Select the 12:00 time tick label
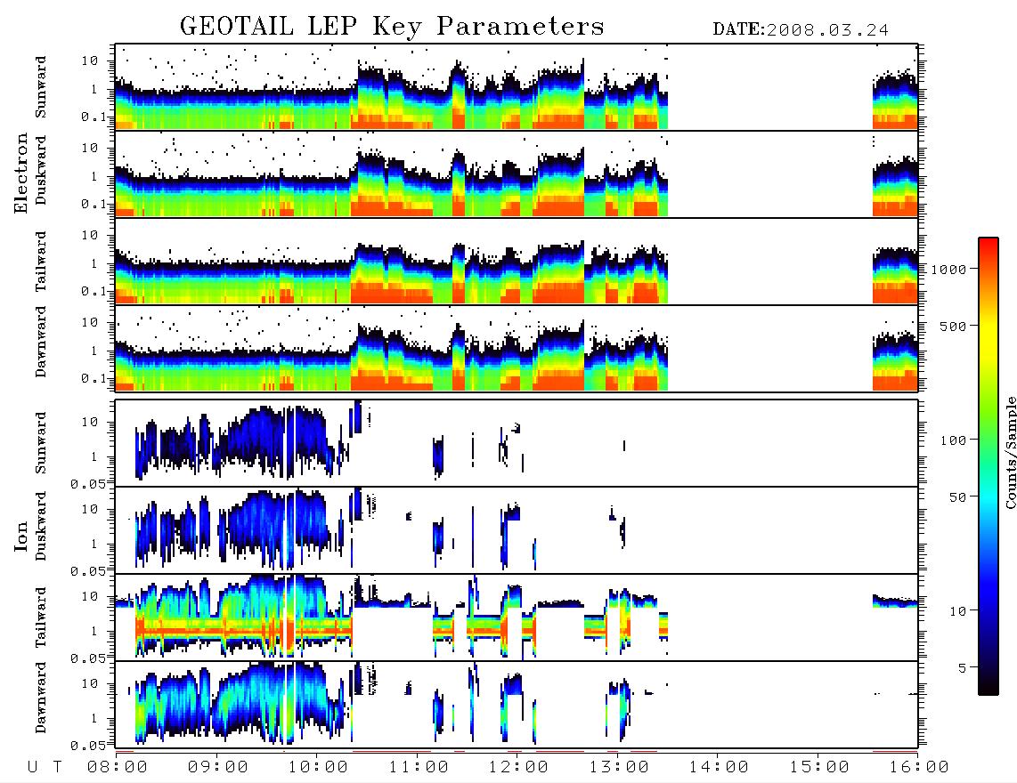The width and height of the screenshot is (1017, 783). [519, 767]
